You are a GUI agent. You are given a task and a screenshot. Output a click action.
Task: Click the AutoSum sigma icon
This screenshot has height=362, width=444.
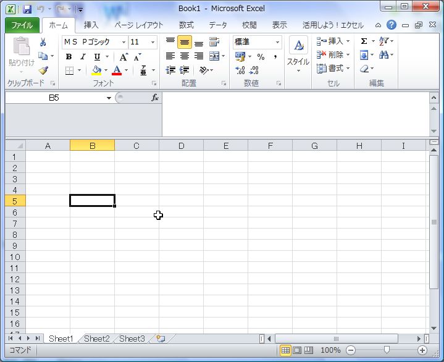(x=364, y=41)
